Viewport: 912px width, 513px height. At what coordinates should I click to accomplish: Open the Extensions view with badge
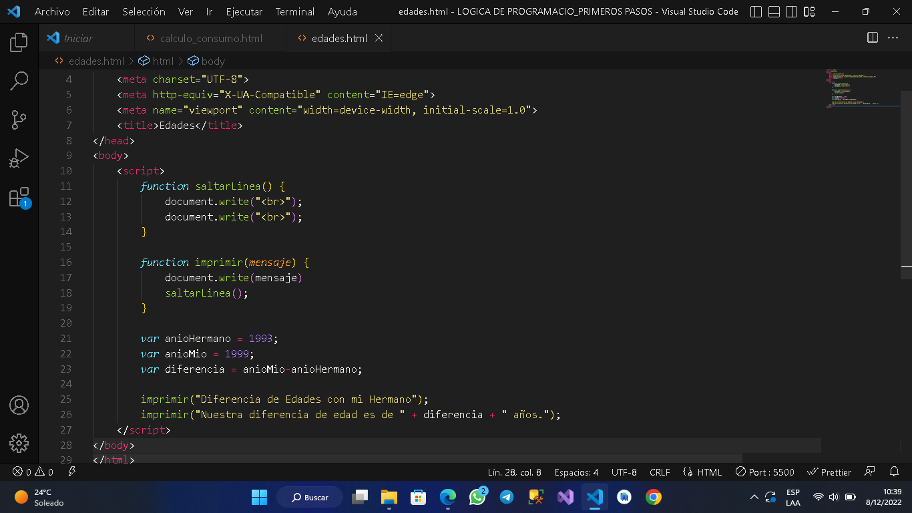[x=19, y=198]
